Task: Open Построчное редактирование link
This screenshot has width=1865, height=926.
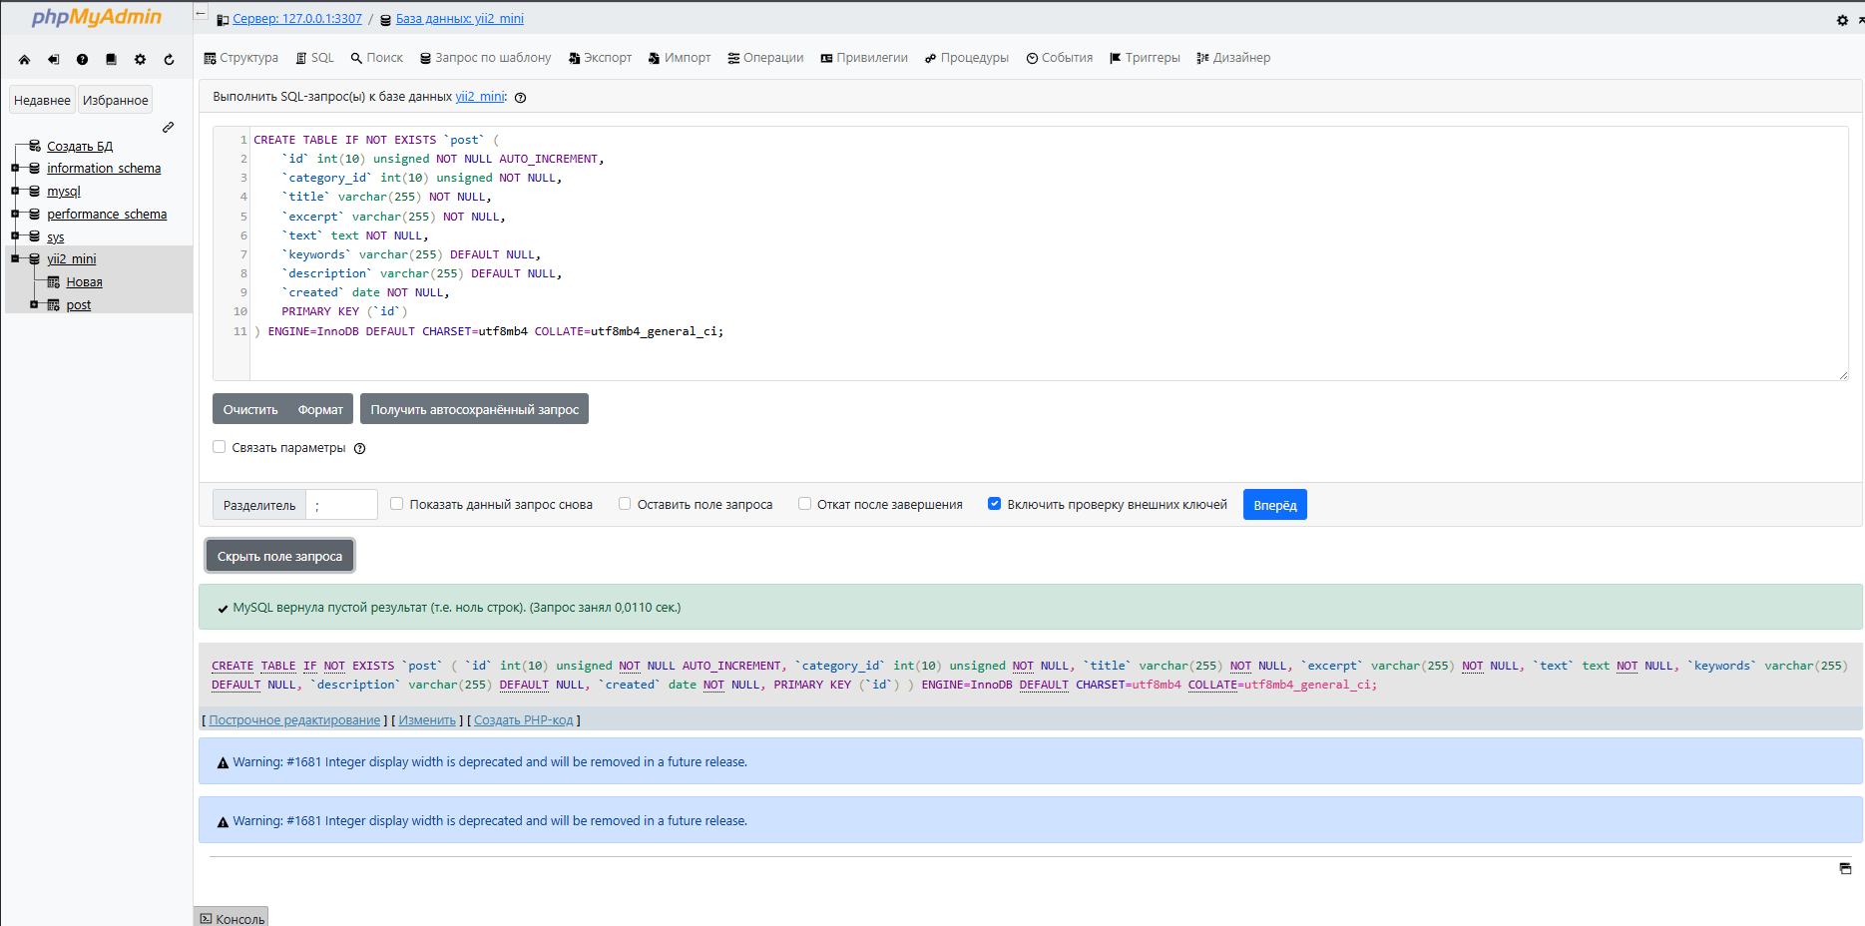Action: pos(294,720)
